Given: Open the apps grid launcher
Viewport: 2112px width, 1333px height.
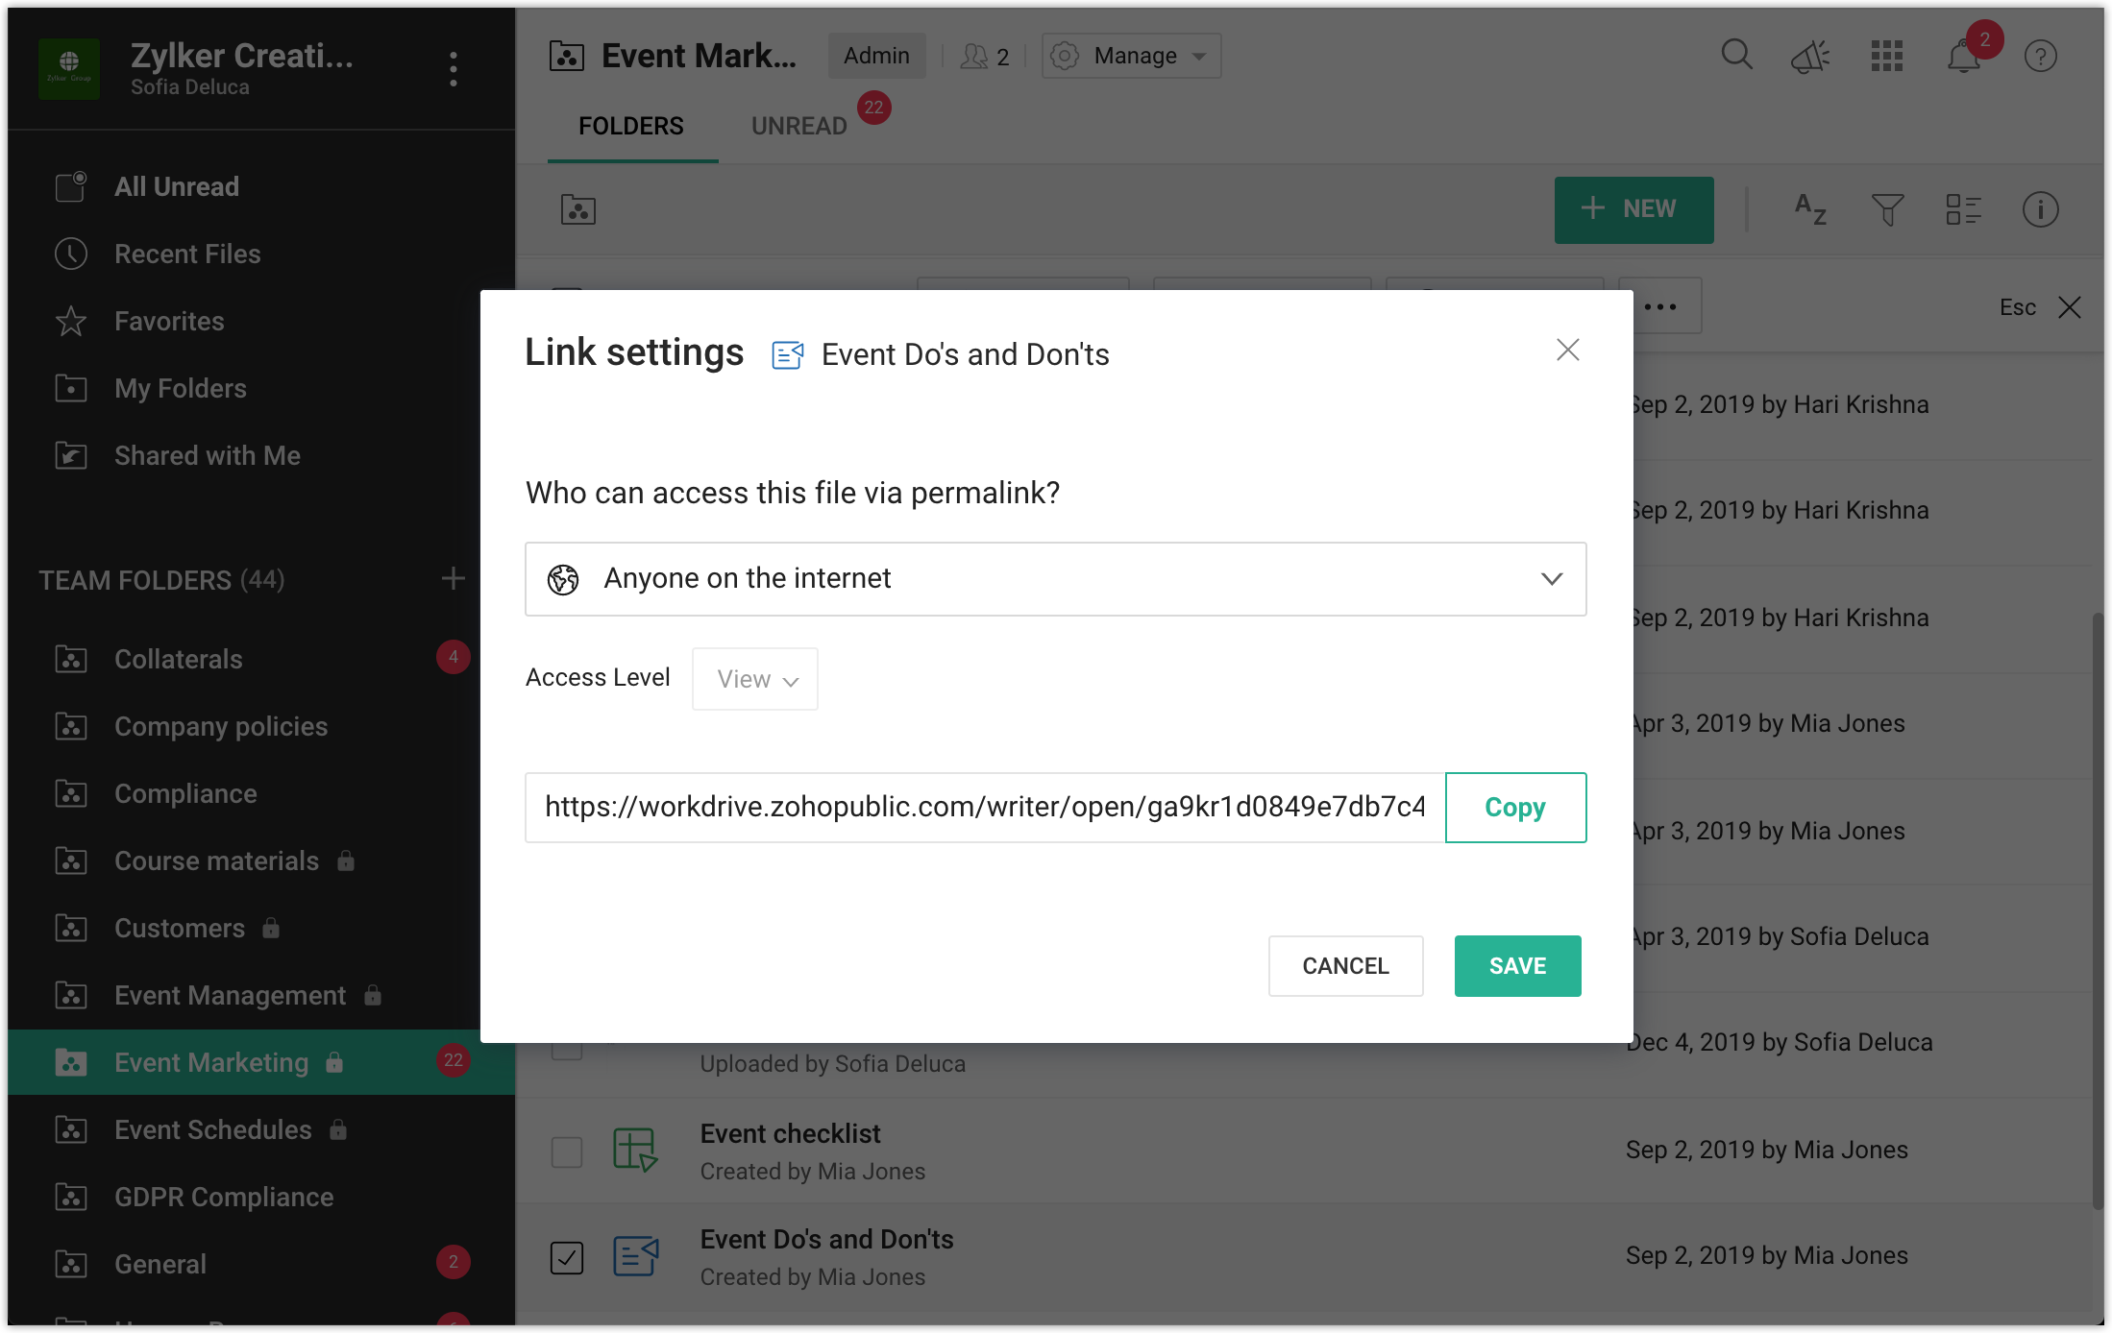Looking at the screenshot, I should coord(1886,56).
